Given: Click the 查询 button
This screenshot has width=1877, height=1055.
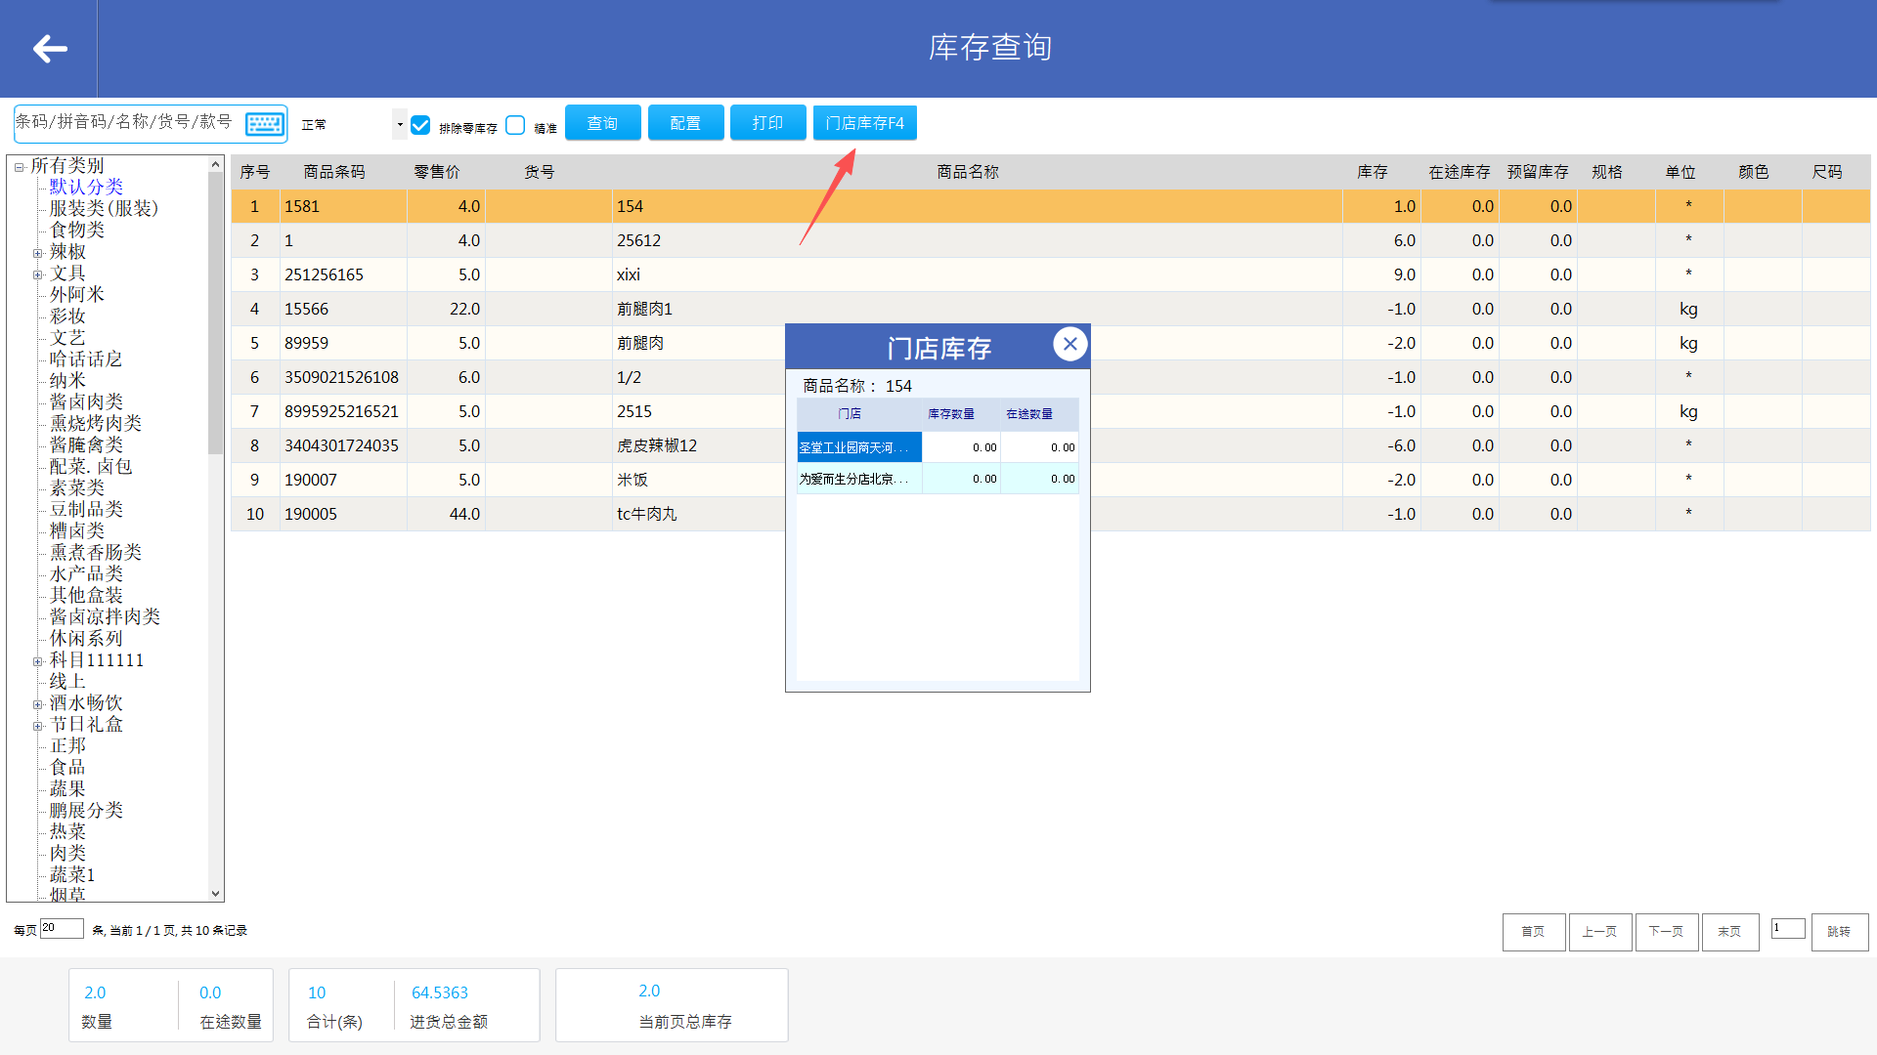Looking at the screenshot, I should 602,123.
